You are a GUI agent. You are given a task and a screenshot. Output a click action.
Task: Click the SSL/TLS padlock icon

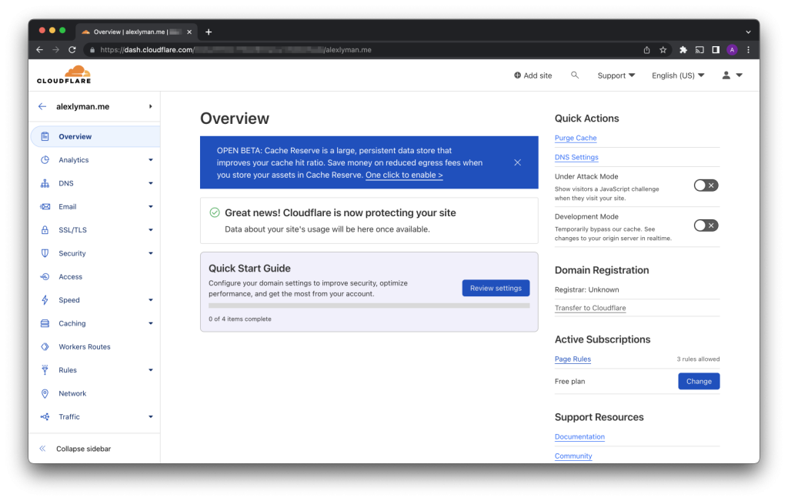coord(45,230)
